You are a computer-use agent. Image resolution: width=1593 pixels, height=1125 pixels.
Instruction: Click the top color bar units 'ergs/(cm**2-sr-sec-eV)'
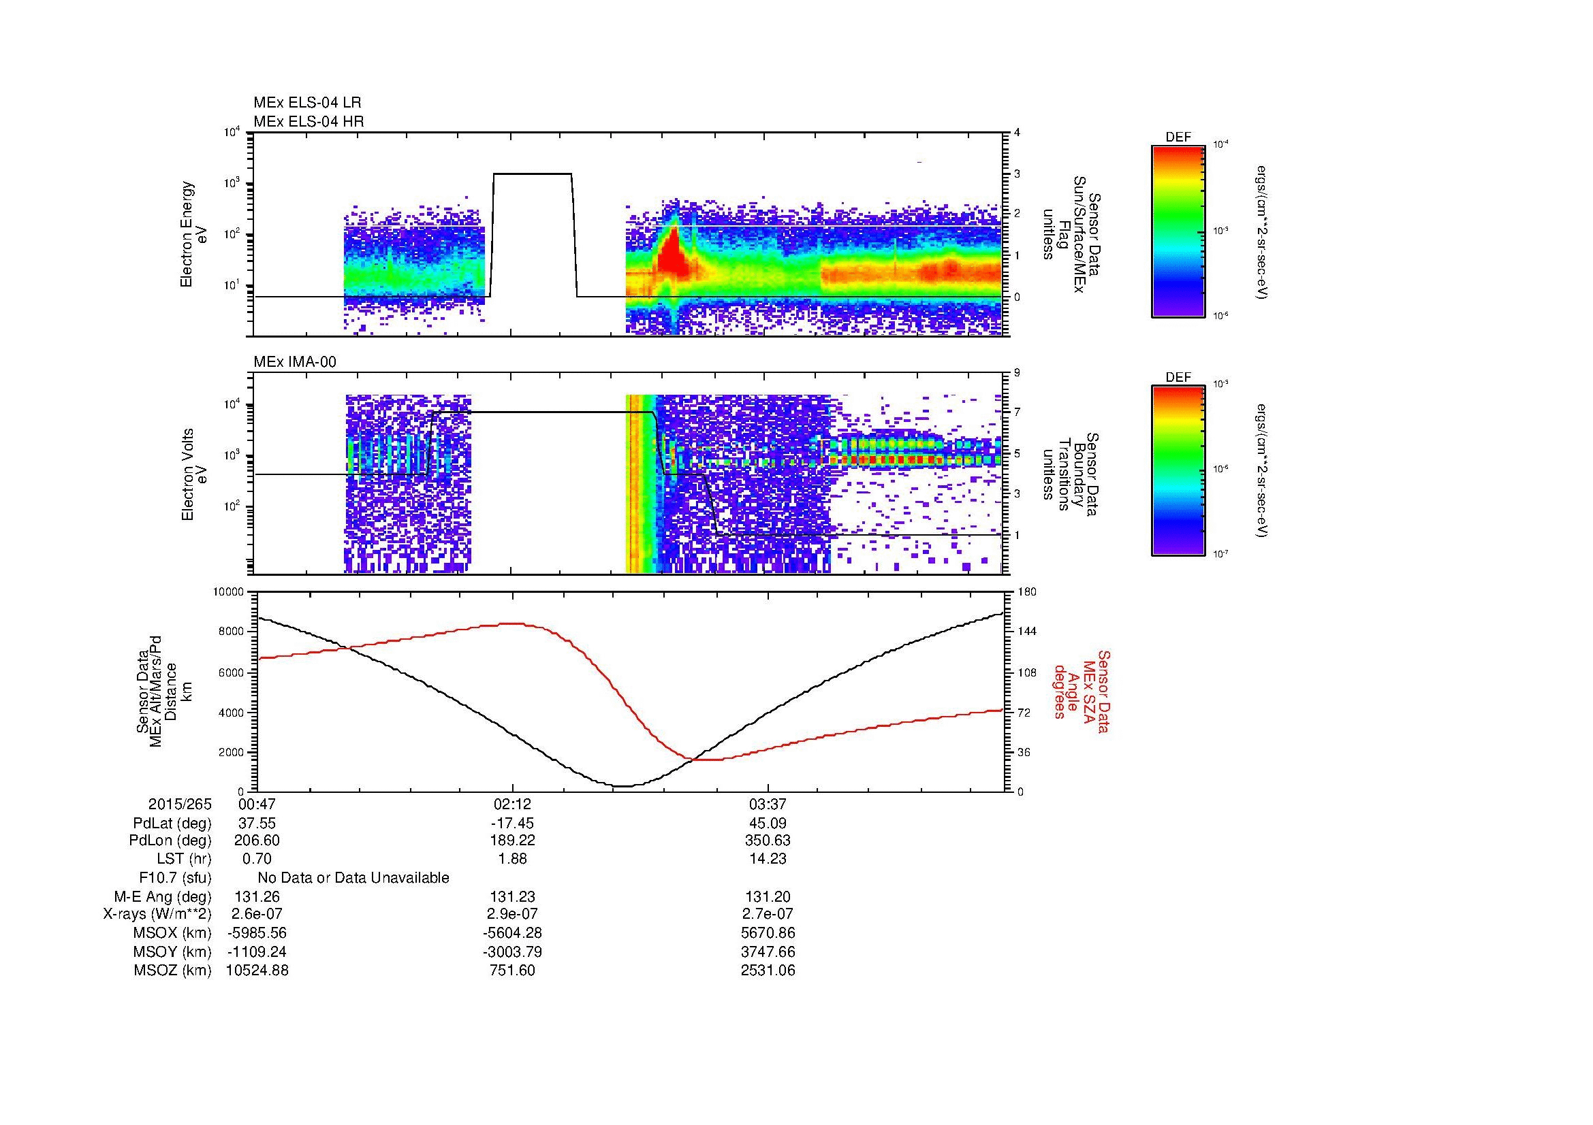(x=1261, y=232)
